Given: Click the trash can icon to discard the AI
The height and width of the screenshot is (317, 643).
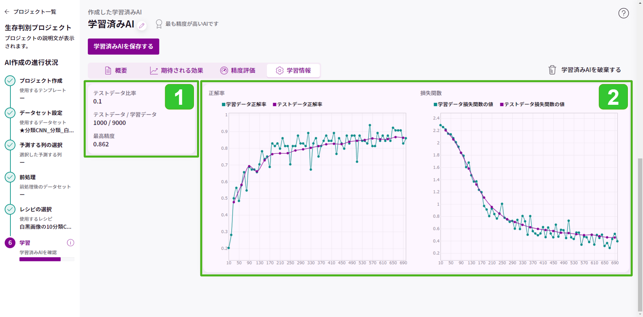Looking at the screenshot, I should (552, 70).
